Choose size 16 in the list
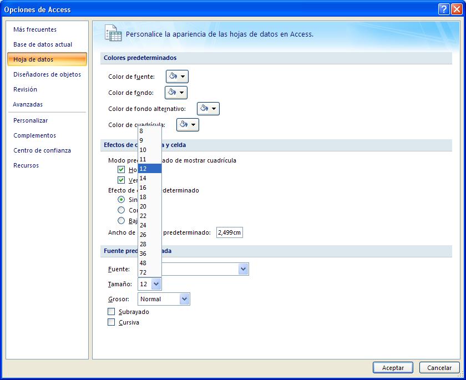Image resolution: width=466 pixels, height=380 pixels. click(150, 188)
